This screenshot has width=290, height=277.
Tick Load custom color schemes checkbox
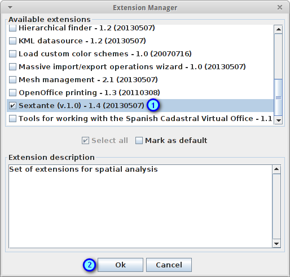click(x=12, y=53)
